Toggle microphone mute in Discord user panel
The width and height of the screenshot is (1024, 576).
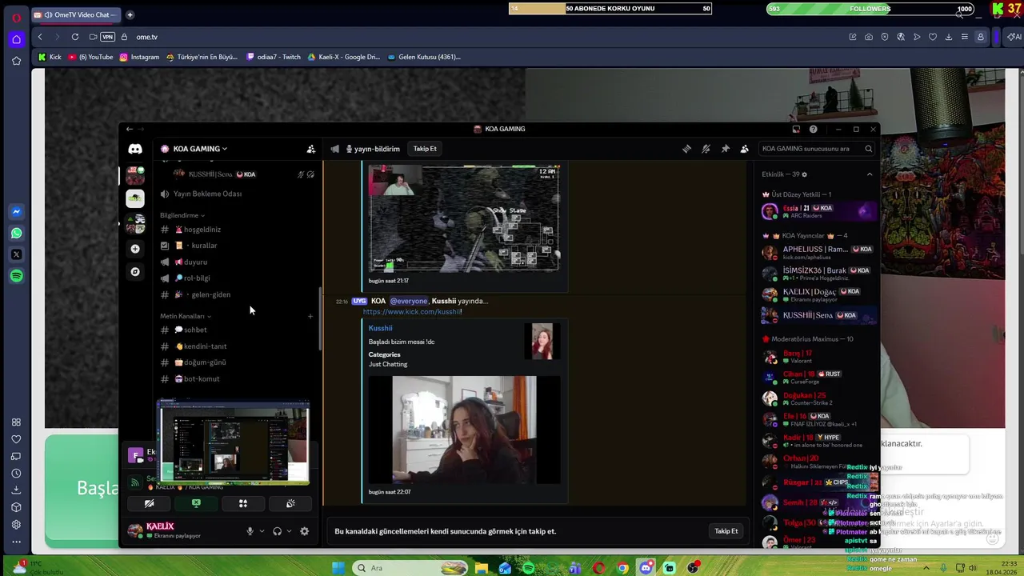[x=250, y=531]
